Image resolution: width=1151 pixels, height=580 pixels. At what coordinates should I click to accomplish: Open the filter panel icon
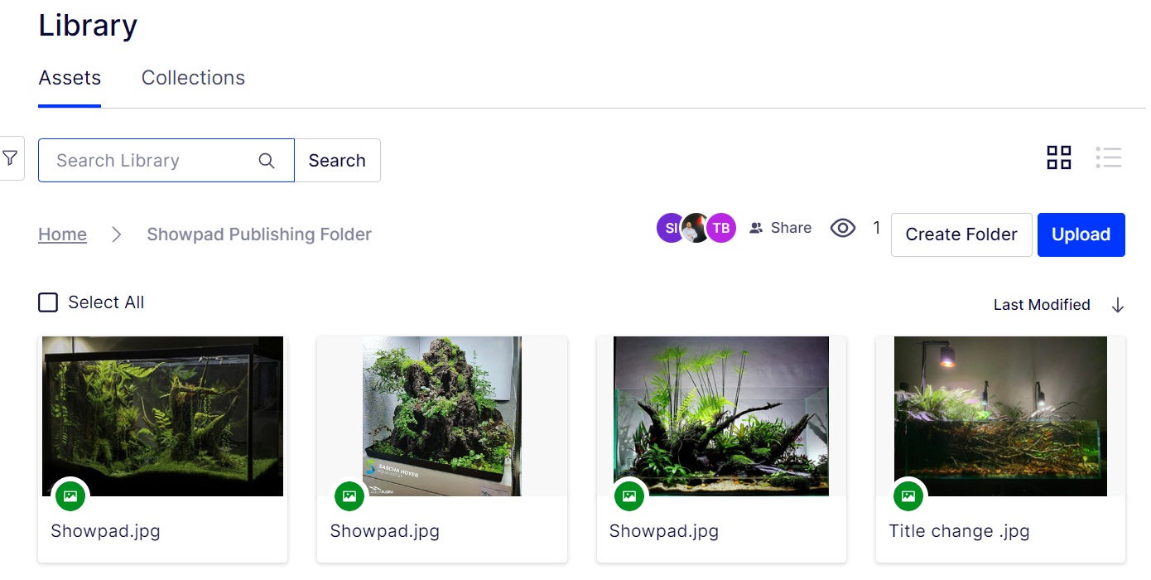point(10,157)
